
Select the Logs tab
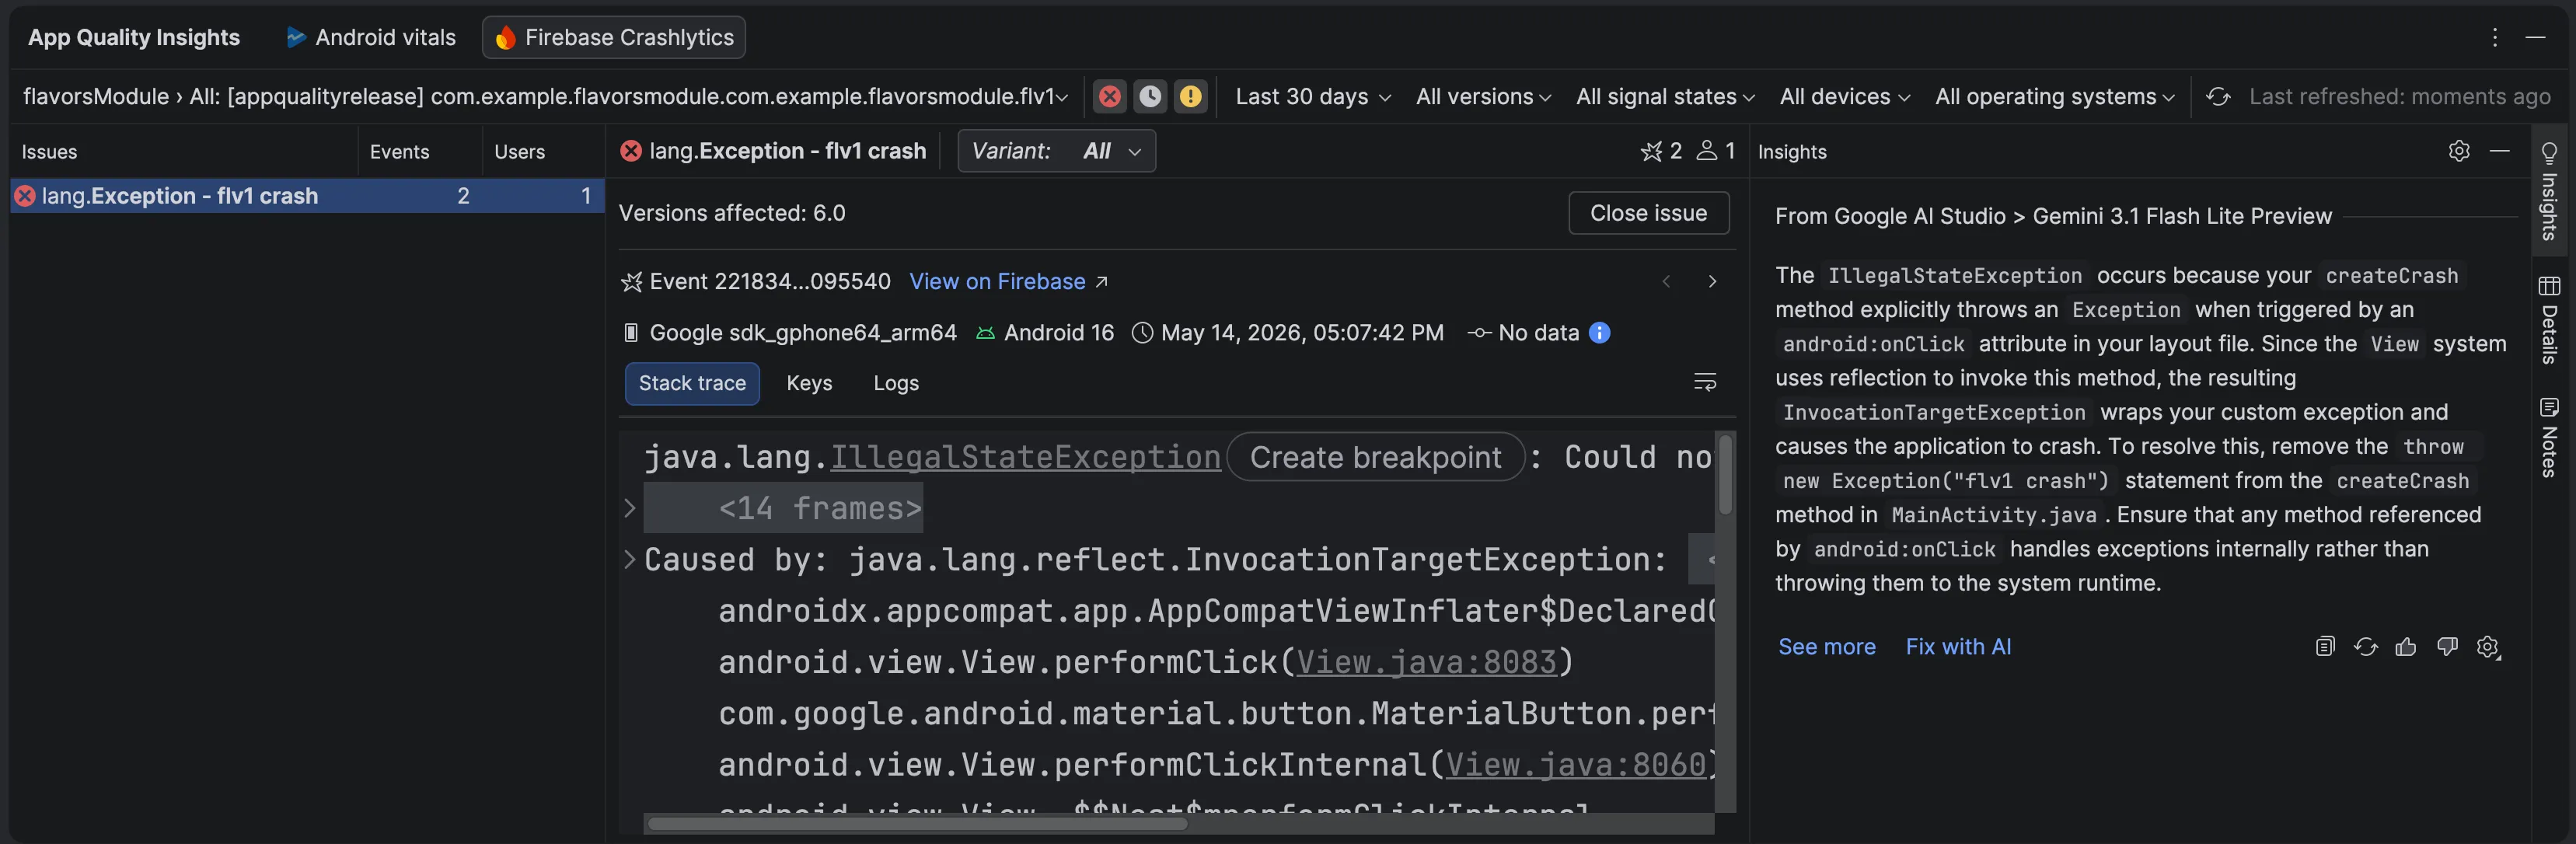[x=896, y=384]
